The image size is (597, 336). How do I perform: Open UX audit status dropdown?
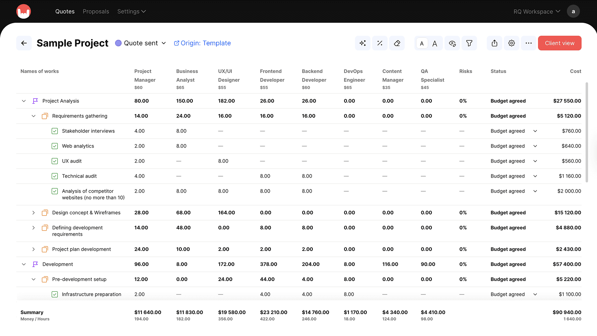coord(535,161)
